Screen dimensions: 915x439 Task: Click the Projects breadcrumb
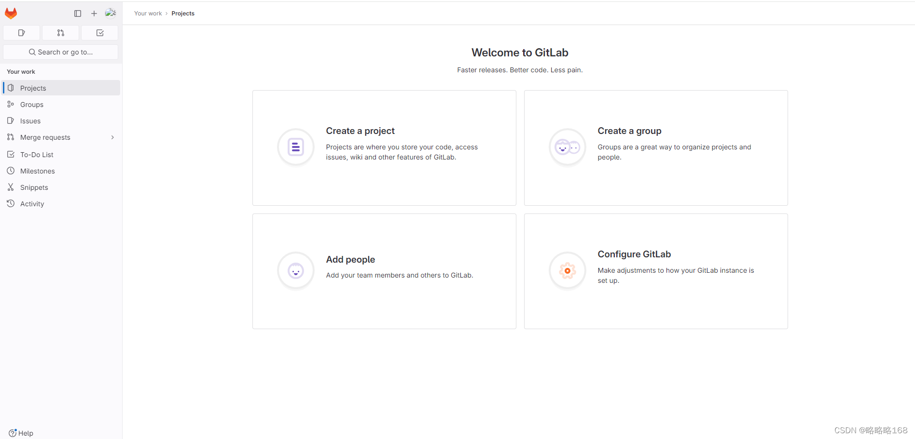pyautogui.click(x=183, y=13)
